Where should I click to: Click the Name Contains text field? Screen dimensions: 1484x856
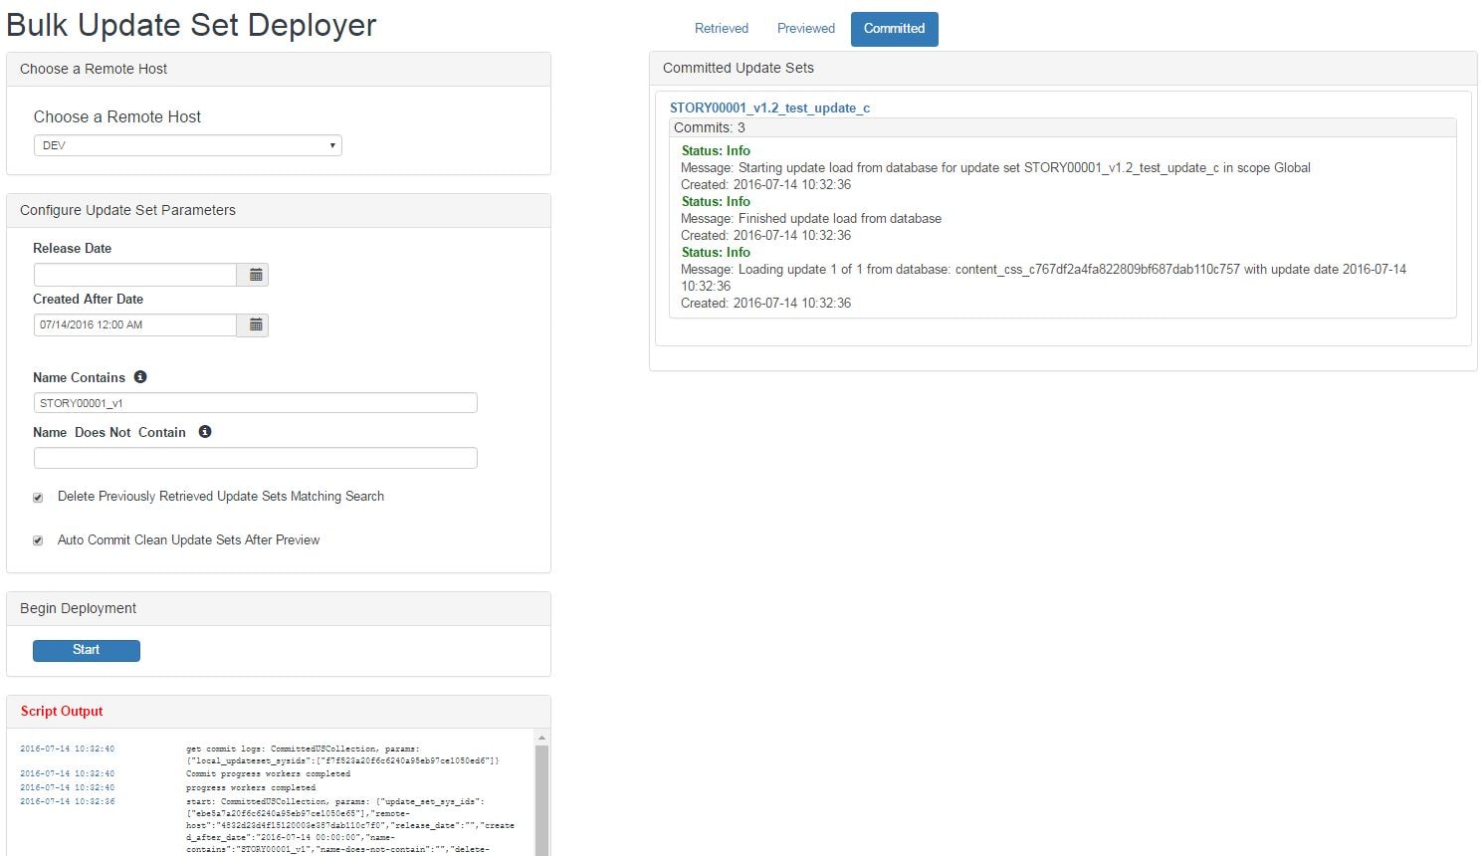pyautogui.click(x=255, y=402)
